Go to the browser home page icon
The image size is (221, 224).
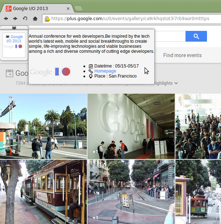(35, 19)
